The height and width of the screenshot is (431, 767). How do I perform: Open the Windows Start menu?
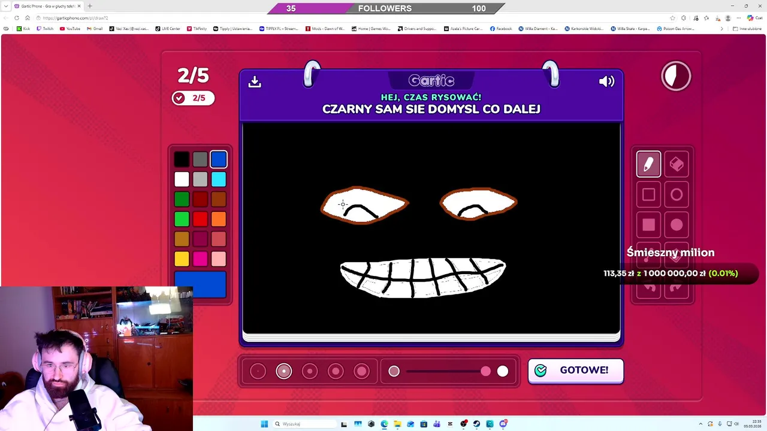(x=264, y=424)
